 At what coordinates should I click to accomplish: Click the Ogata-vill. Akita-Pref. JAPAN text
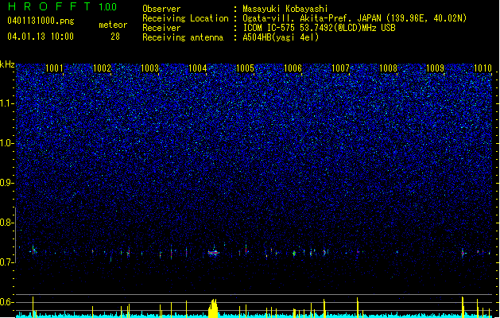pyautogui.click(x=312, y=18)
